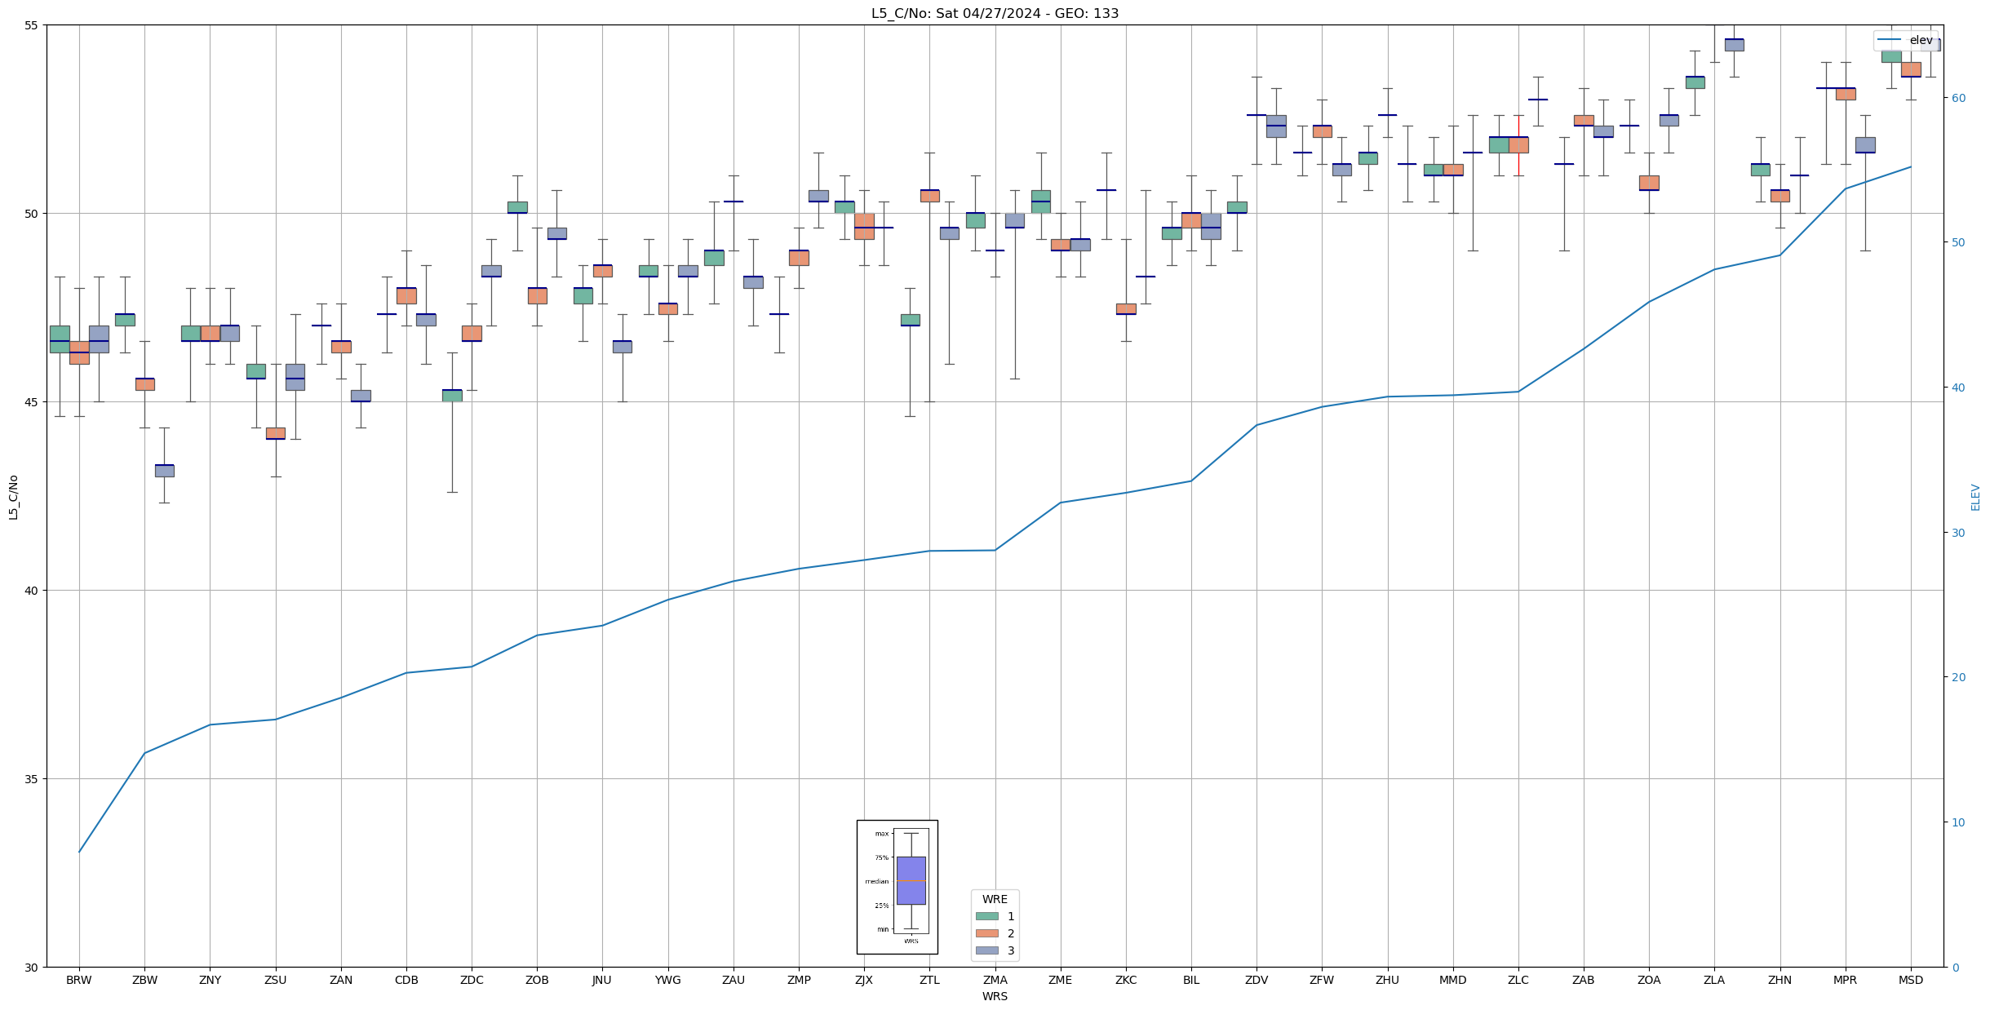The width and height of the screenshot is (1990, 1010).
Task: Click the 20 tick on right axis
Action: [1958, 677]
